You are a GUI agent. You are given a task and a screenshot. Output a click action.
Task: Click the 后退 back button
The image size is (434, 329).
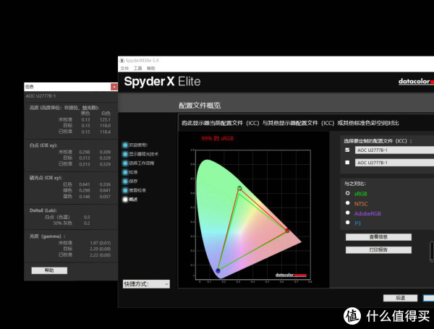click(x=400, y=298)
